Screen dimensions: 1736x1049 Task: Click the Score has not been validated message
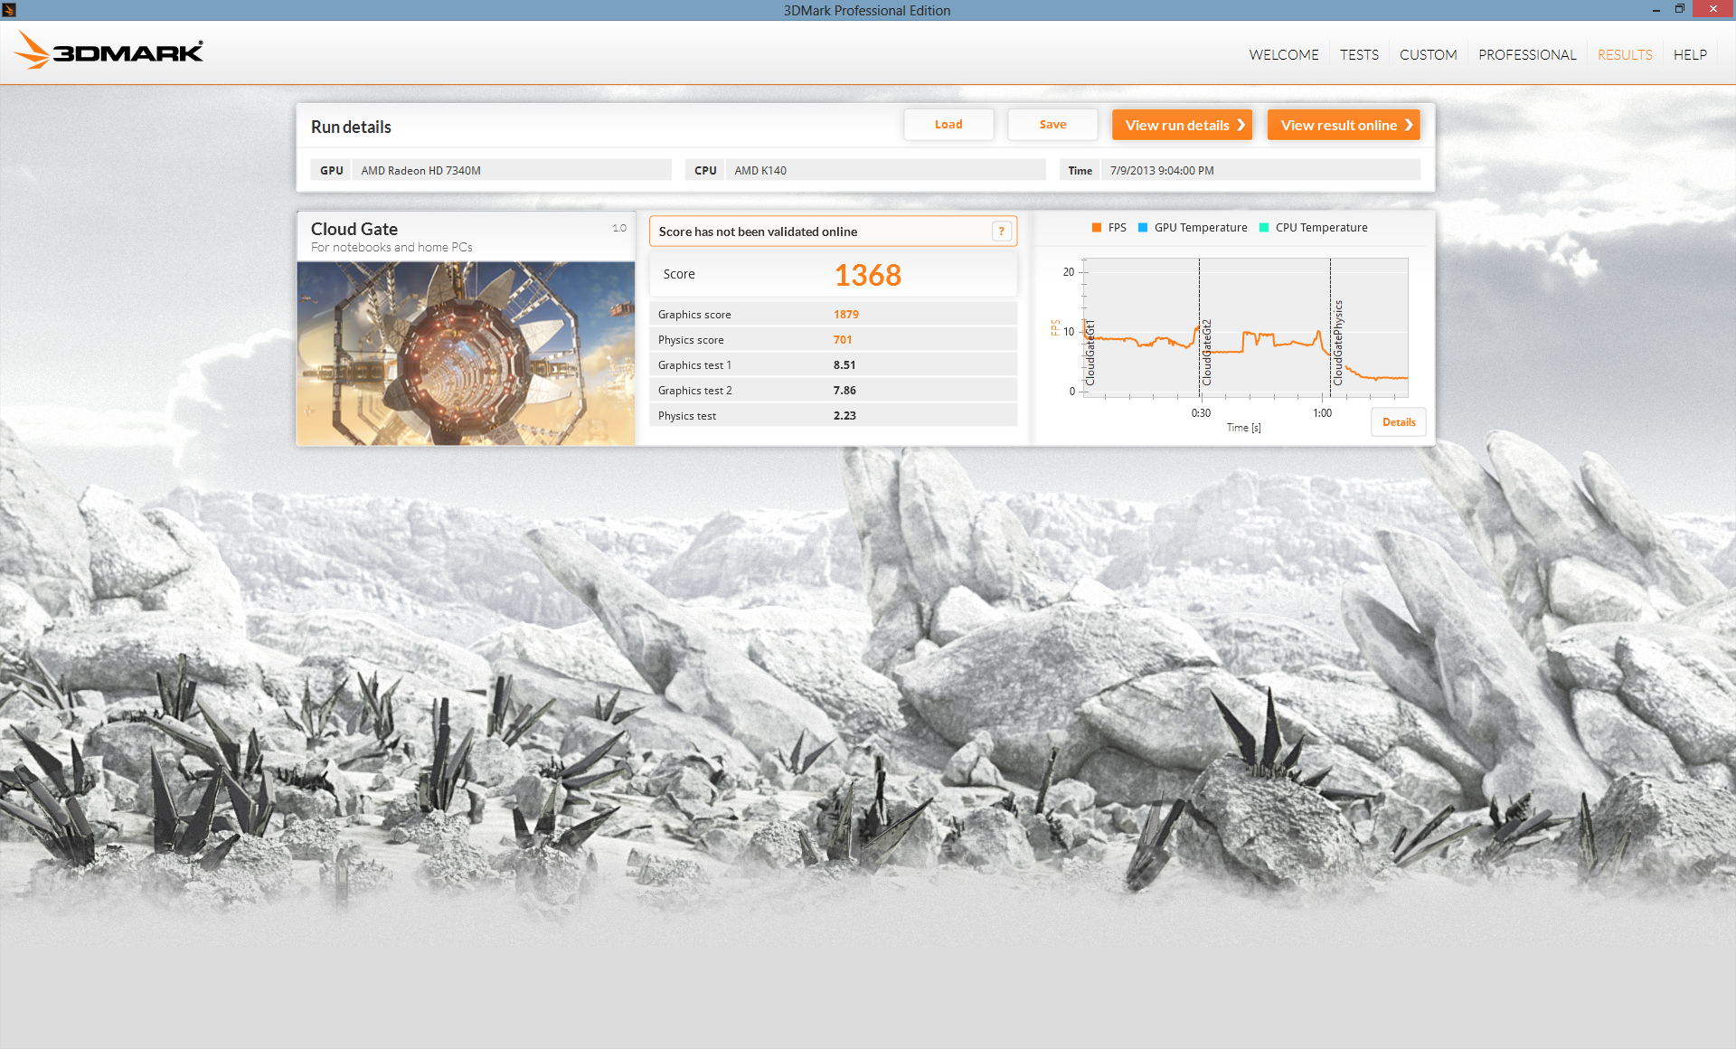coord(758,232)
